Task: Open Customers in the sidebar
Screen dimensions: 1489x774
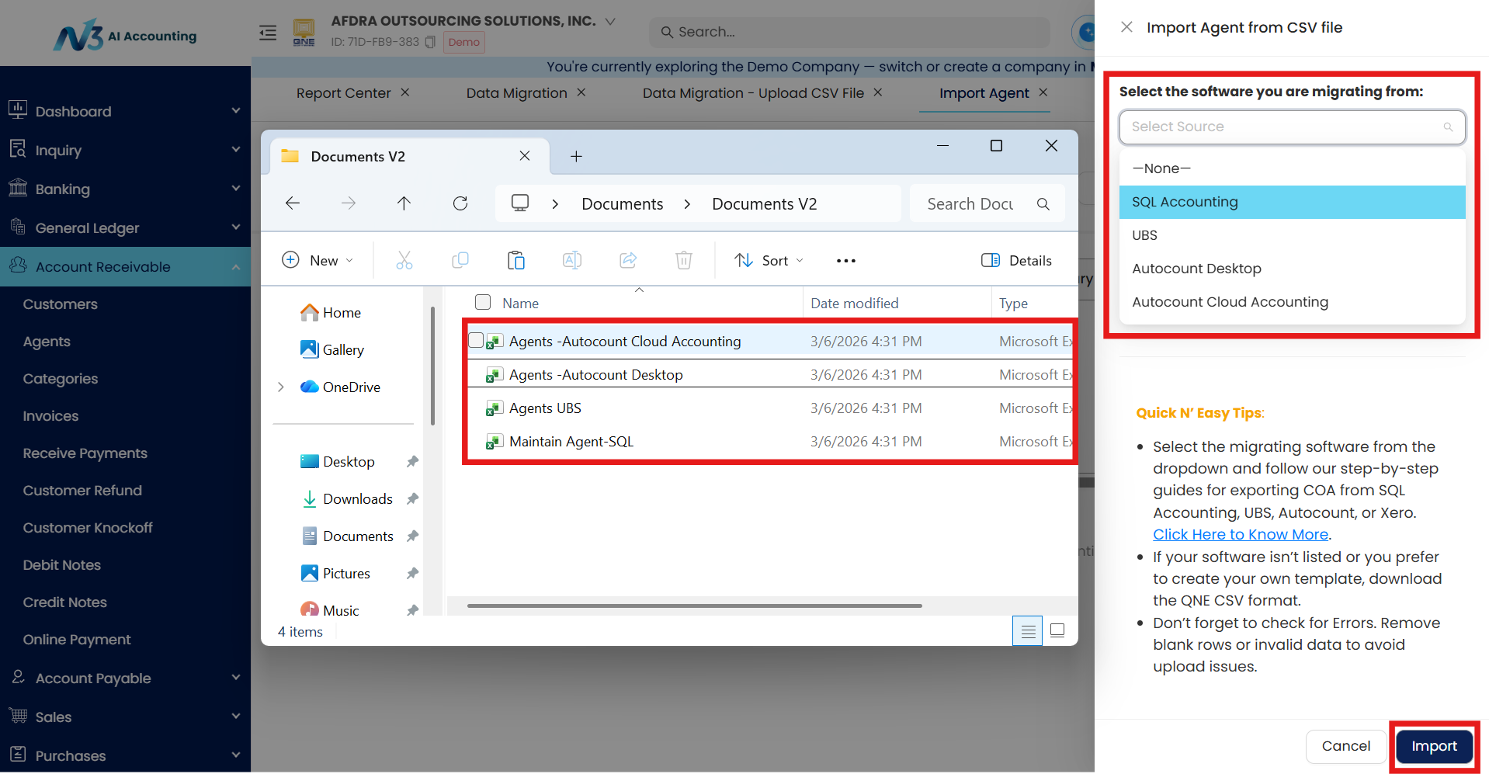Action: tap(61, 304)
